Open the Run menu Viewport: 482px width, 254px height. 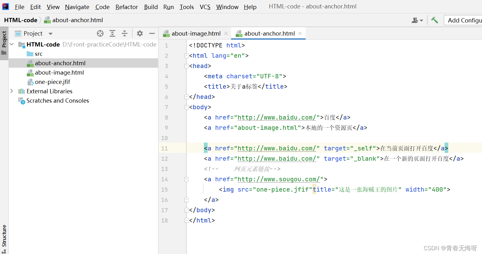pos(169,7)
